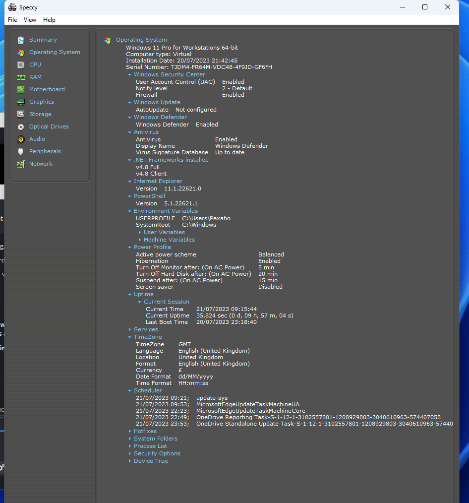Expand the Device Tree node
The width and height of the screenshot is (469, 503).
[x=129, y=461]
